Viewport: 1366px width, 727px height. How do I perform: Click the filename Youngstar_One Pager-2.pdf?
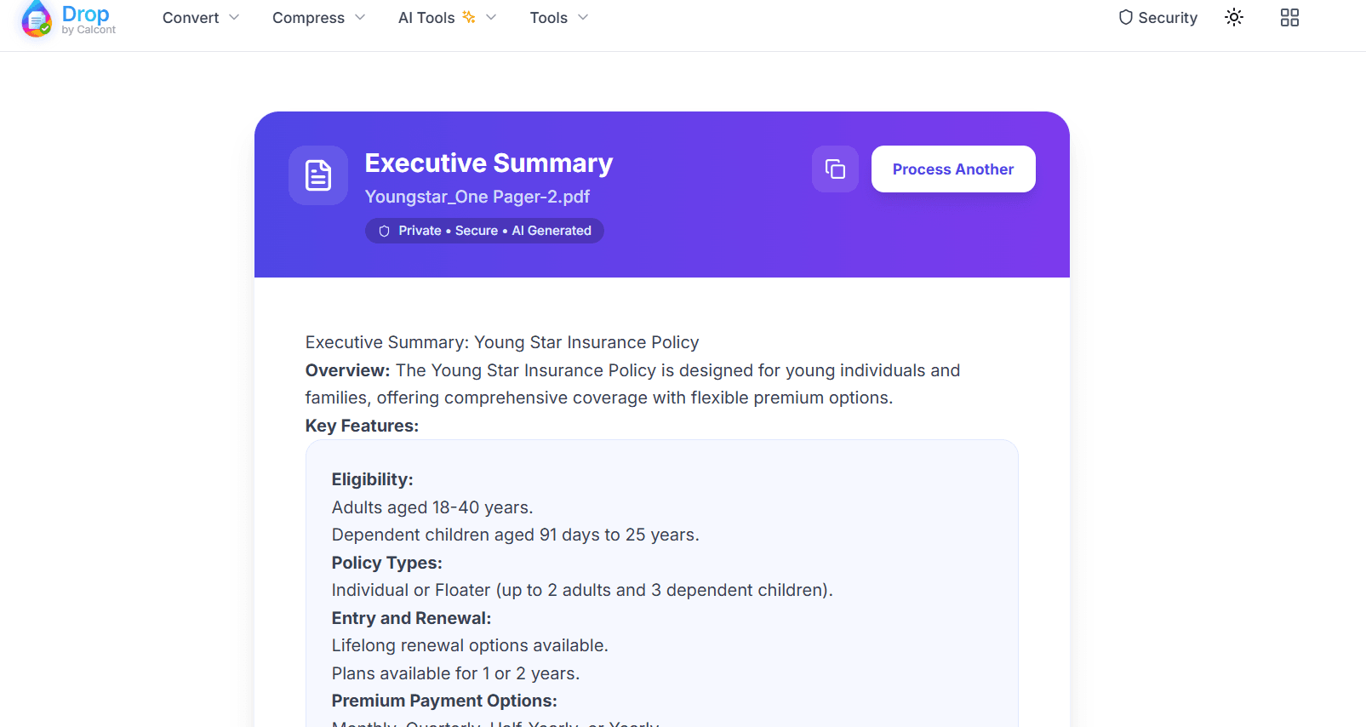point(477,197)
